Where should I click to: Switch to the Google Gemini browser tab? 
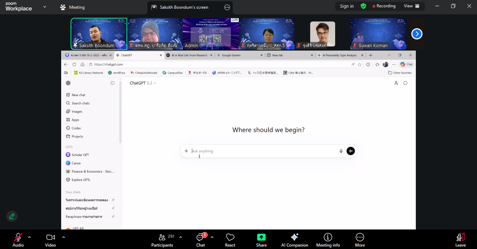[x=240, y=55]
